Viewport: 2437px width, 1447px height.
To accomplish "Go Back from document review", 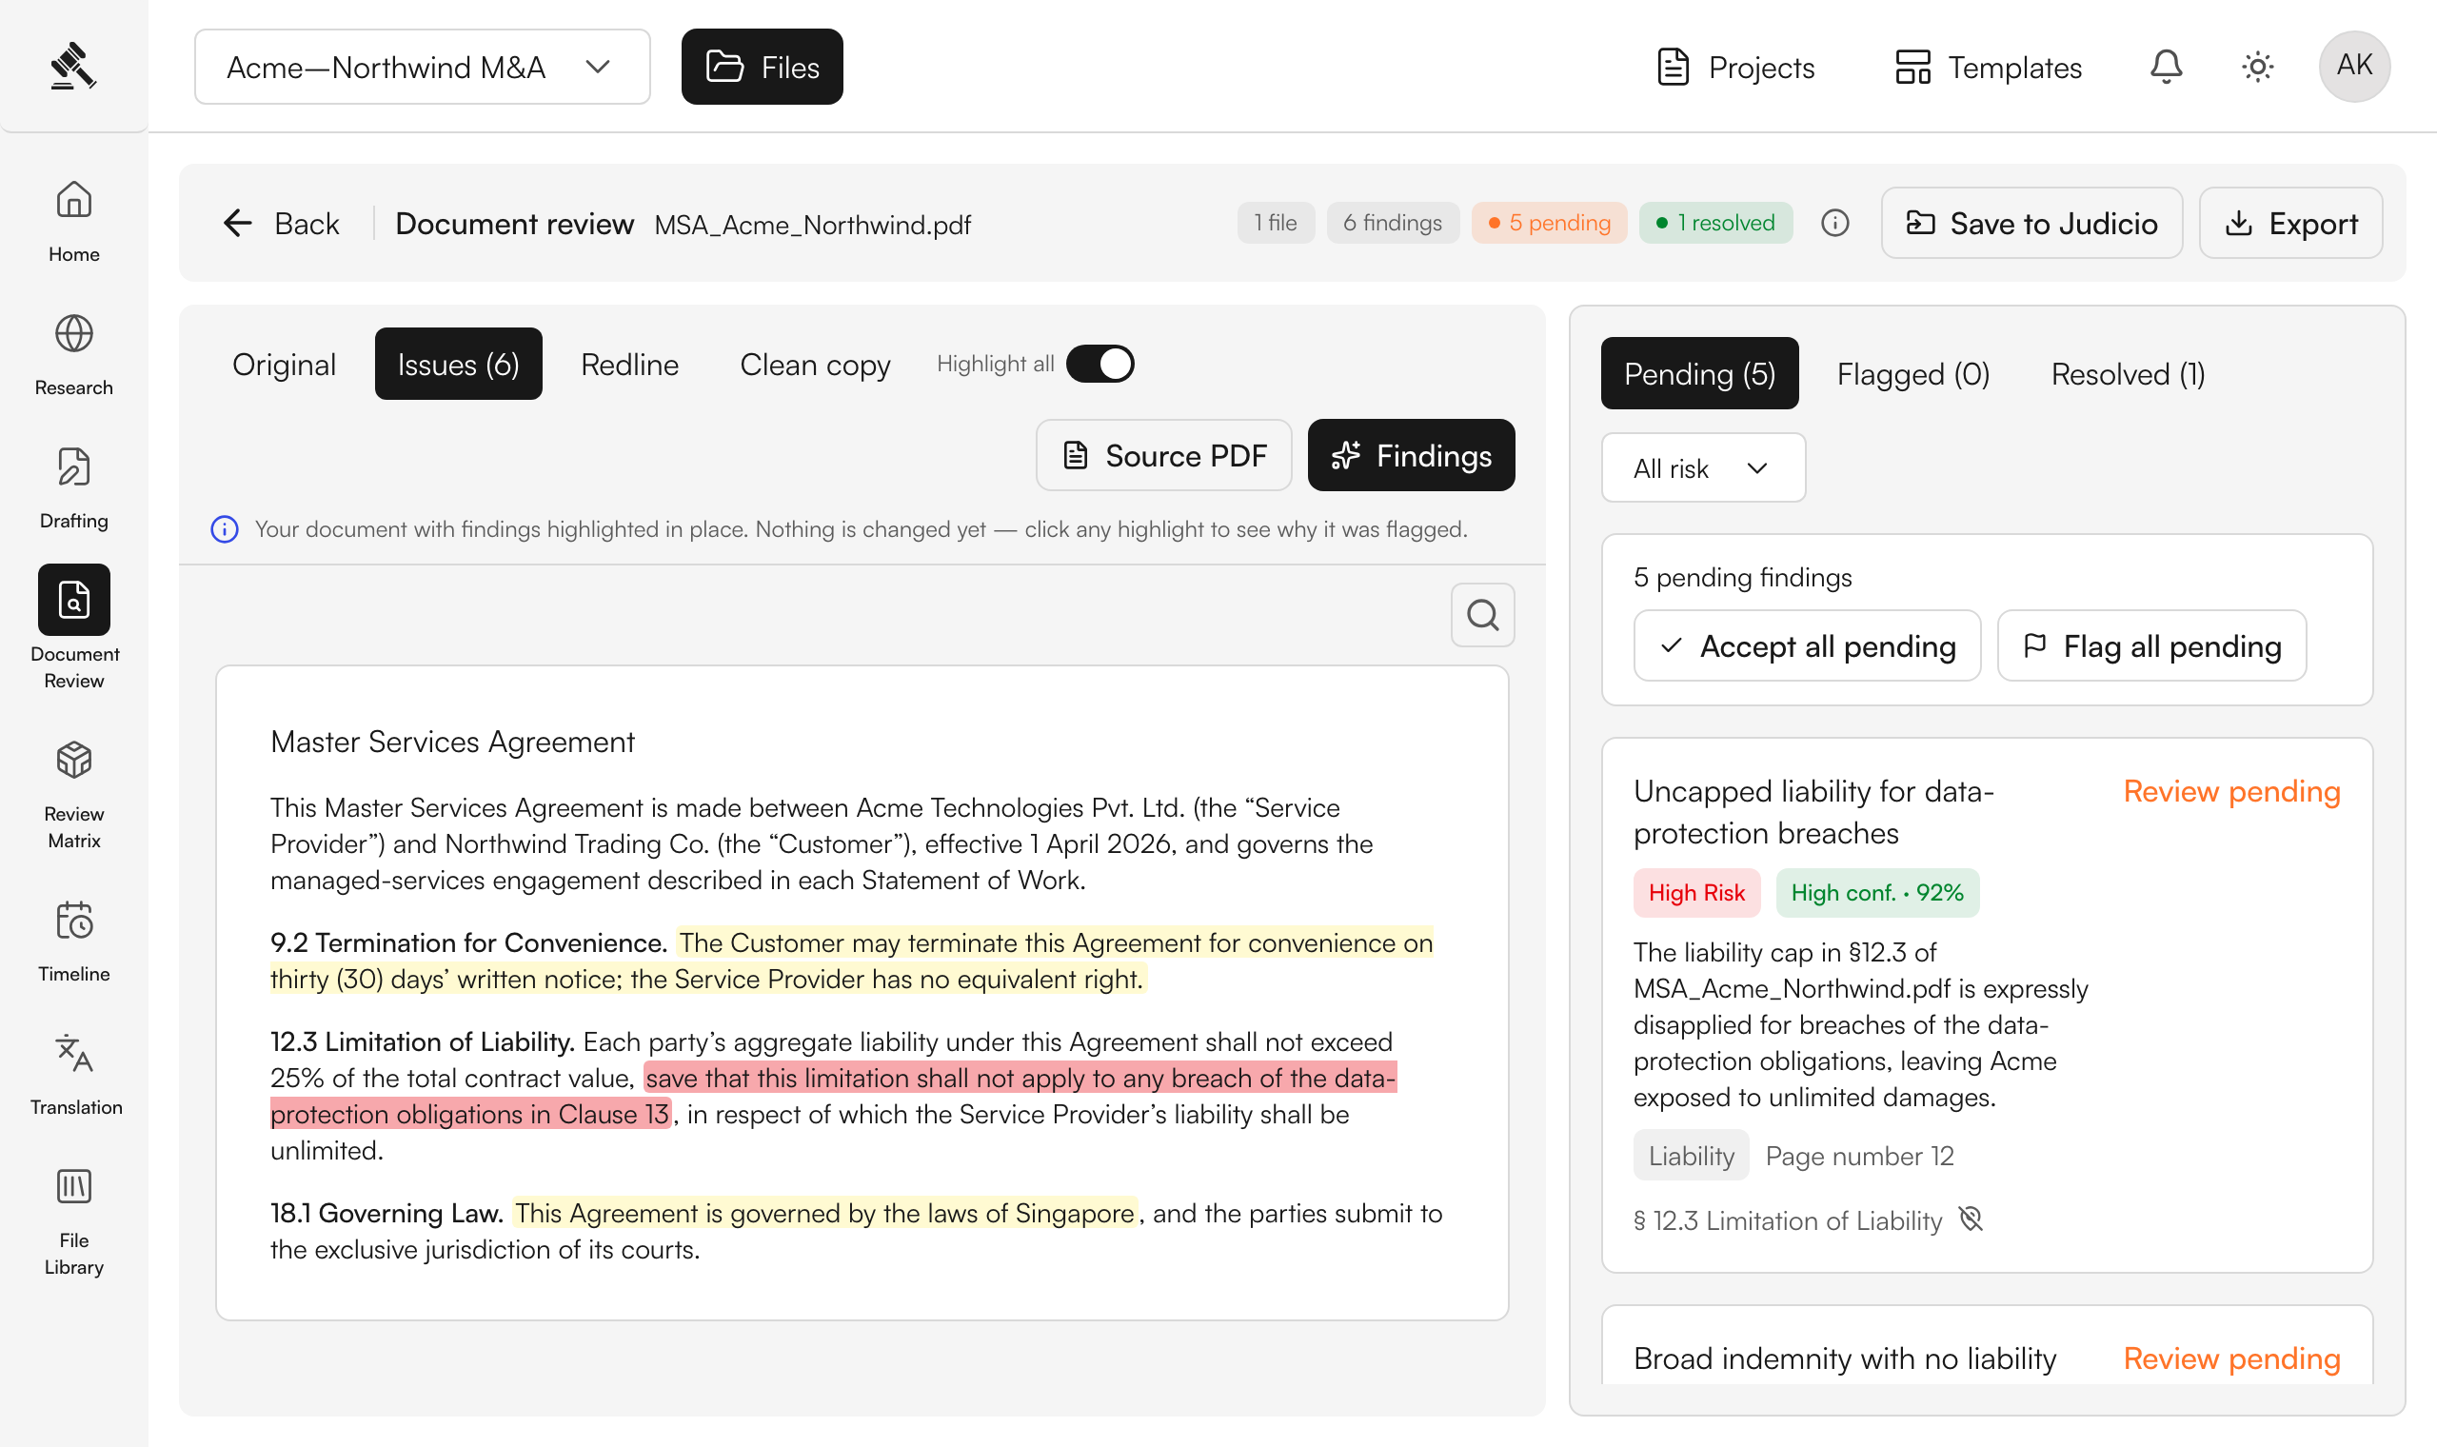I will point(282,224).
